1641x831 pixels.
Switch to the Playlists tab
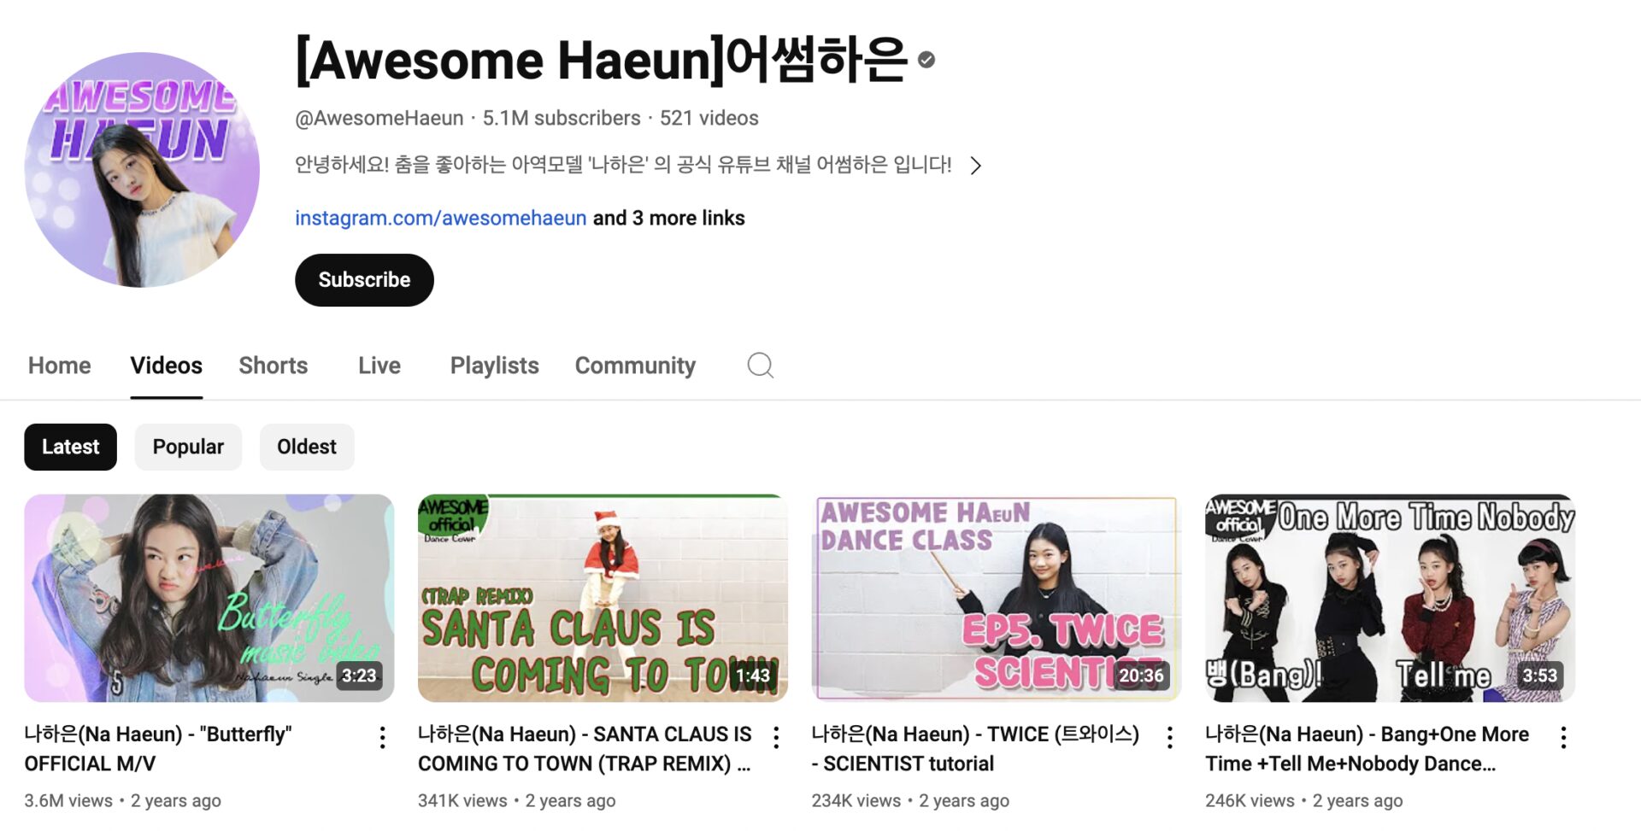[x=495, y=366]
